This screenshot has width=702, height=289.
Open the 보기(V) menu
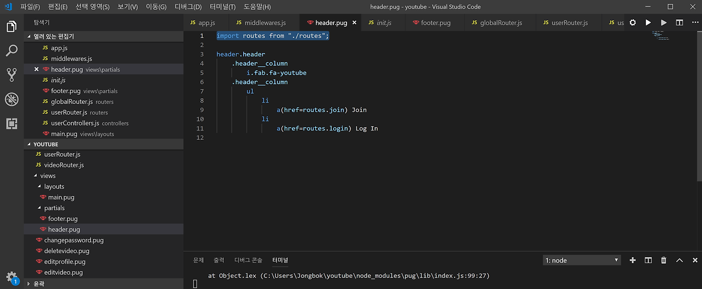[128, 7]
